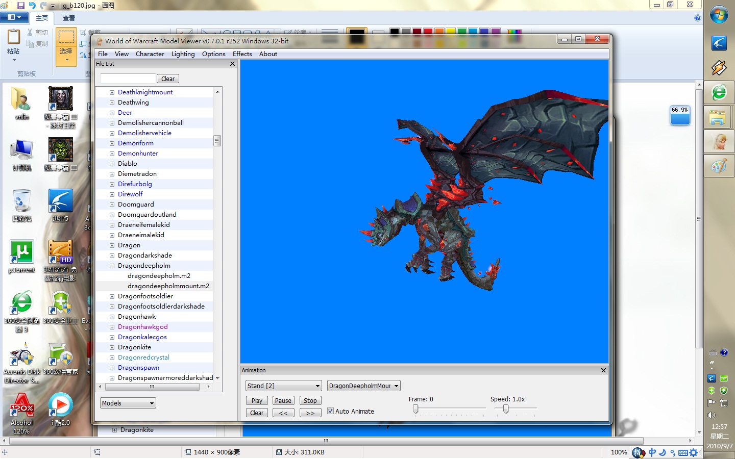Open Paint help question mark icon

point(698,18)
